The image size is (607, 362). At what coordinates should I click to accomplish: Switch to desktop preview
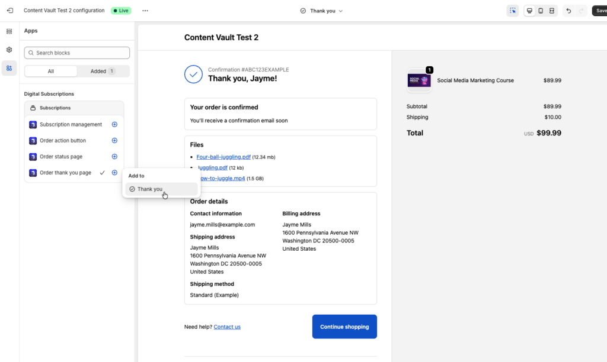(529, 11)
